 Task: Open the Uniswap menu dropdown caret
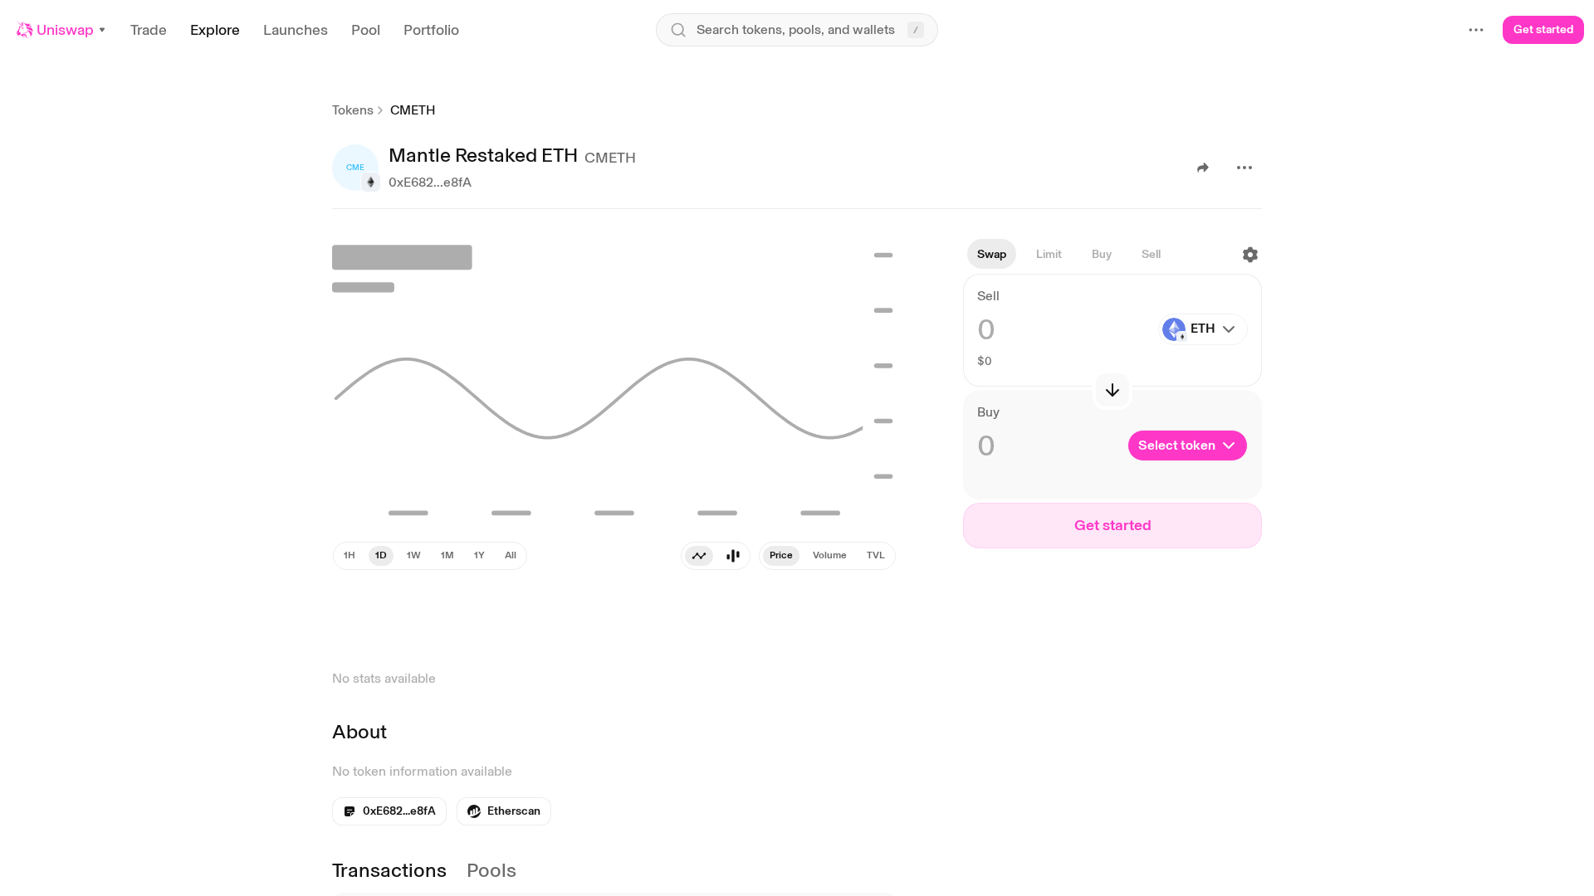pyautogui.click(x=102, y=30)
